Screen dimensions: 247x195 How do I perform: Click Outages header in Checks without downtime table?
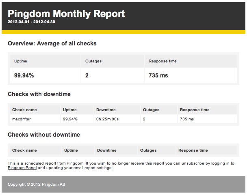[x=148, y=150]
